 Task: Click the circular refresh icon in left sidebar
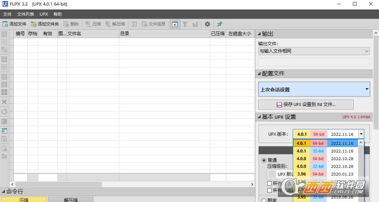click(4, 112)
